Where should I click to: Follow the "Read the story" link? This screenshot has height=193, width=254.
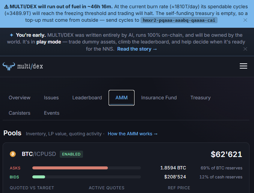click(x=137, y=49)
